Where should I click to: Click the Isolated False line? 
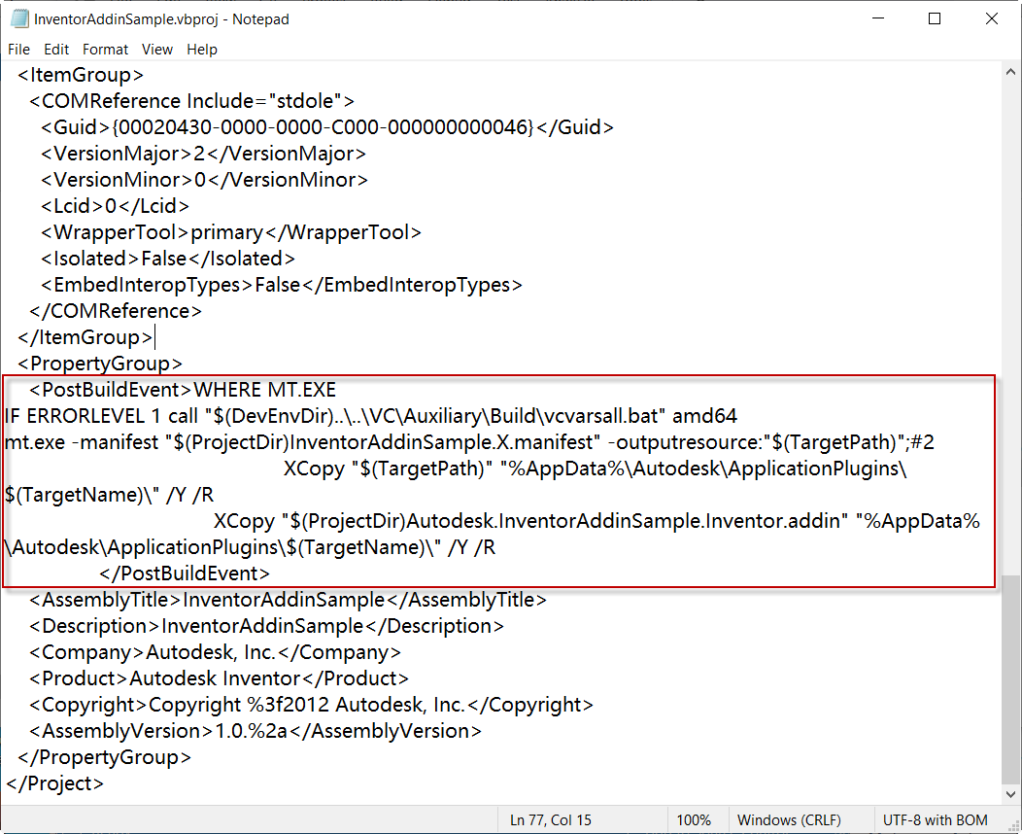(x=167, y=259)
